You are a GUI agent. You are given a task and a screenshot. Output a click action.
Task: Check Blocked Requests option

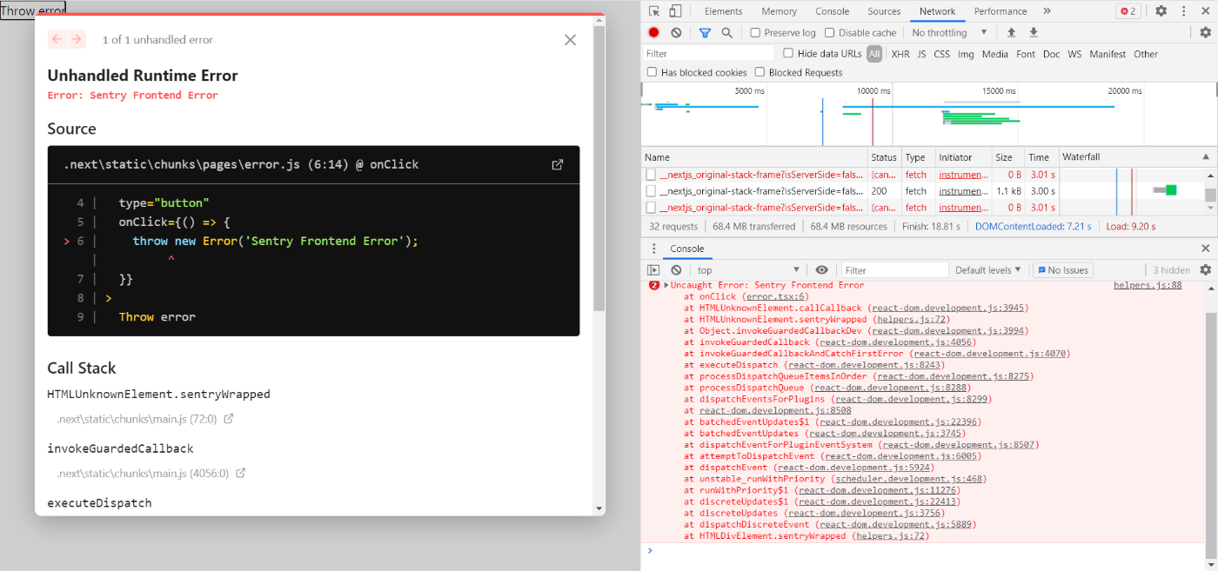pos(760,73)
